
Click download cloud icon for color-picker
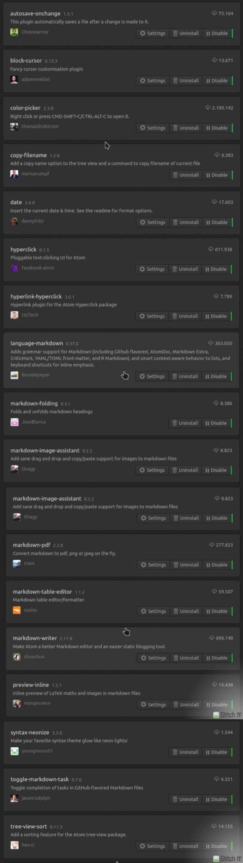point(208,108)
